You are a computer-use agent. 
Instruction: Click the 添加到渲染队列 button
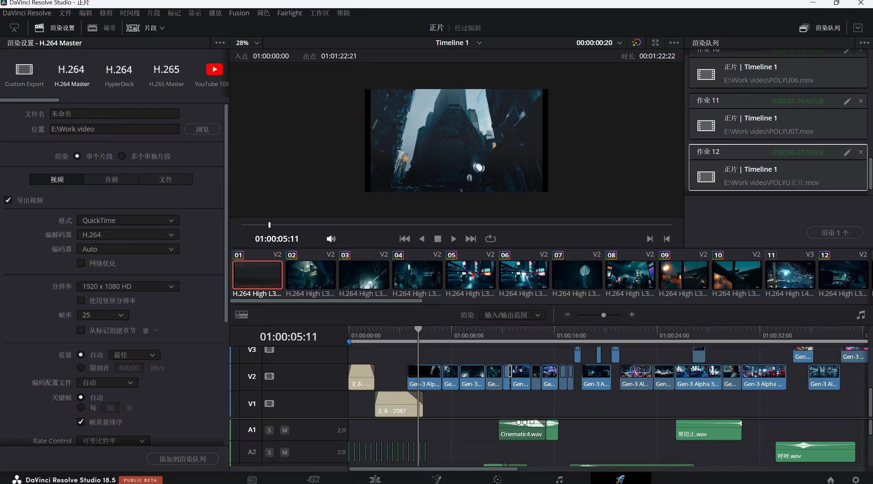pos(183,459)
